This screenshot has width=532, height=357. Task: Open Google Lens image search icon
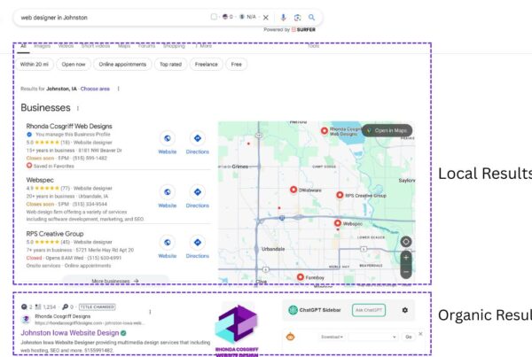(x=297, y=17)
